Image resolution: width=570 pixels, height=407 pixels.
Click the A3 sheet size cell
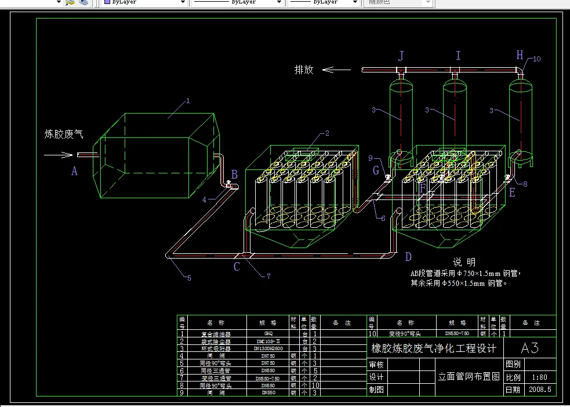(x=529, y=348)
